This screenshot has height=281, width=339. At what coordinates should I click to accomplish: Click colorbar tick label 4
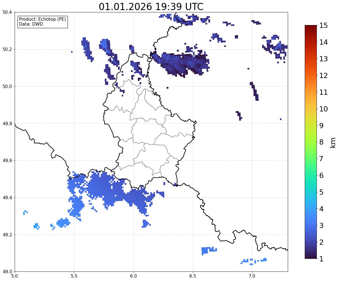pos(321,209)
